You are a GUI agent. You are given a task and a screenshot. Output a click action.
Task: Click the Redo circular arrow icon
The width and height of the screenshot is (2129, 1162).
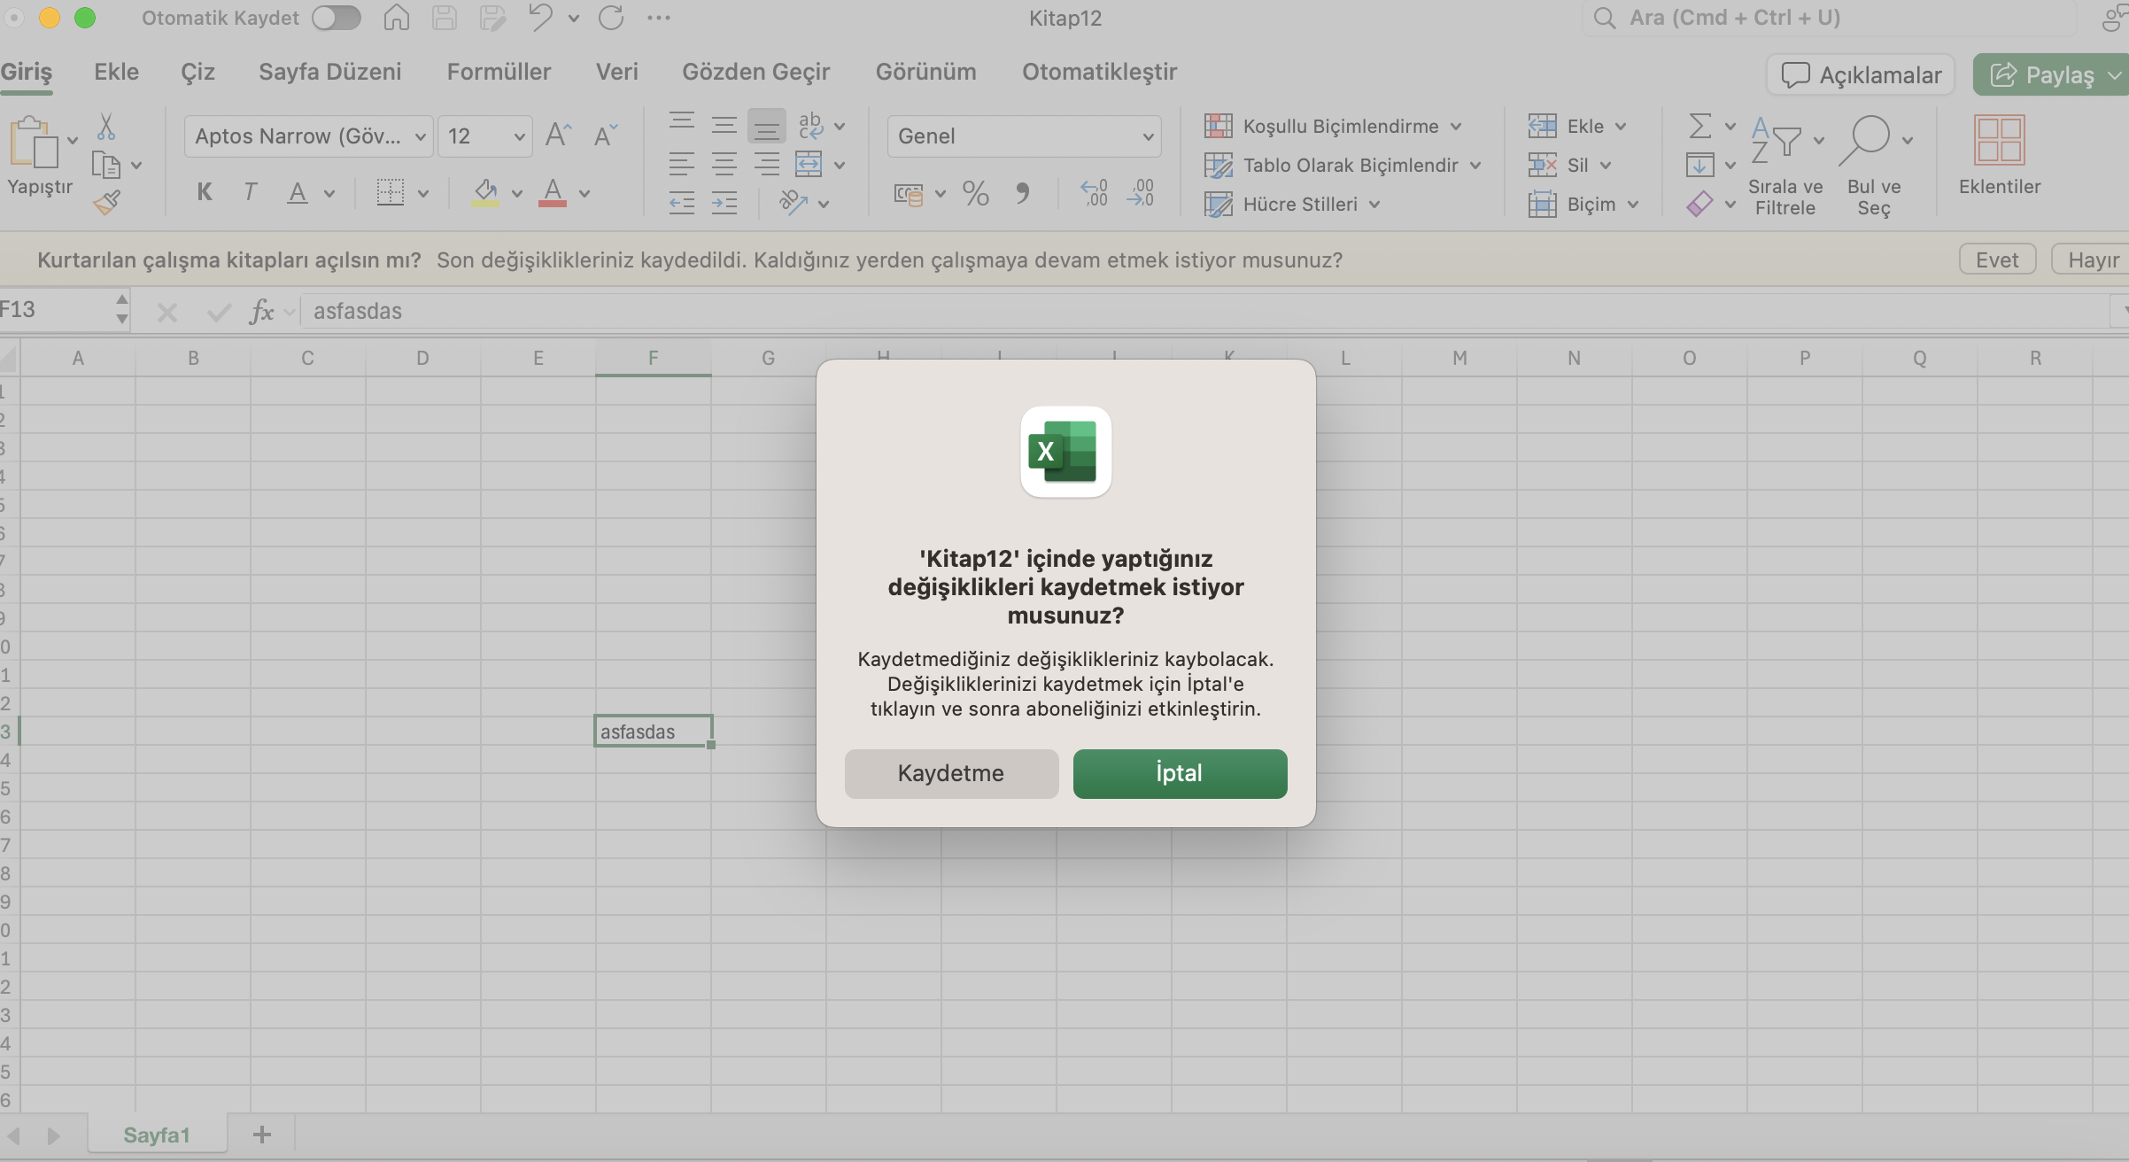click(x=611, y=18)
